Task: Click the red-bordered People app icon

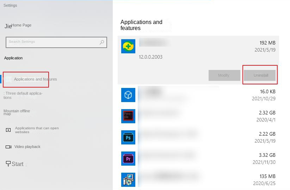Action: (128, 116)
